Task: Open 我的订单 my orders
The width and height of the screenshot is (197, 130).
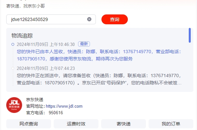Action: click(x=171, y=124)
